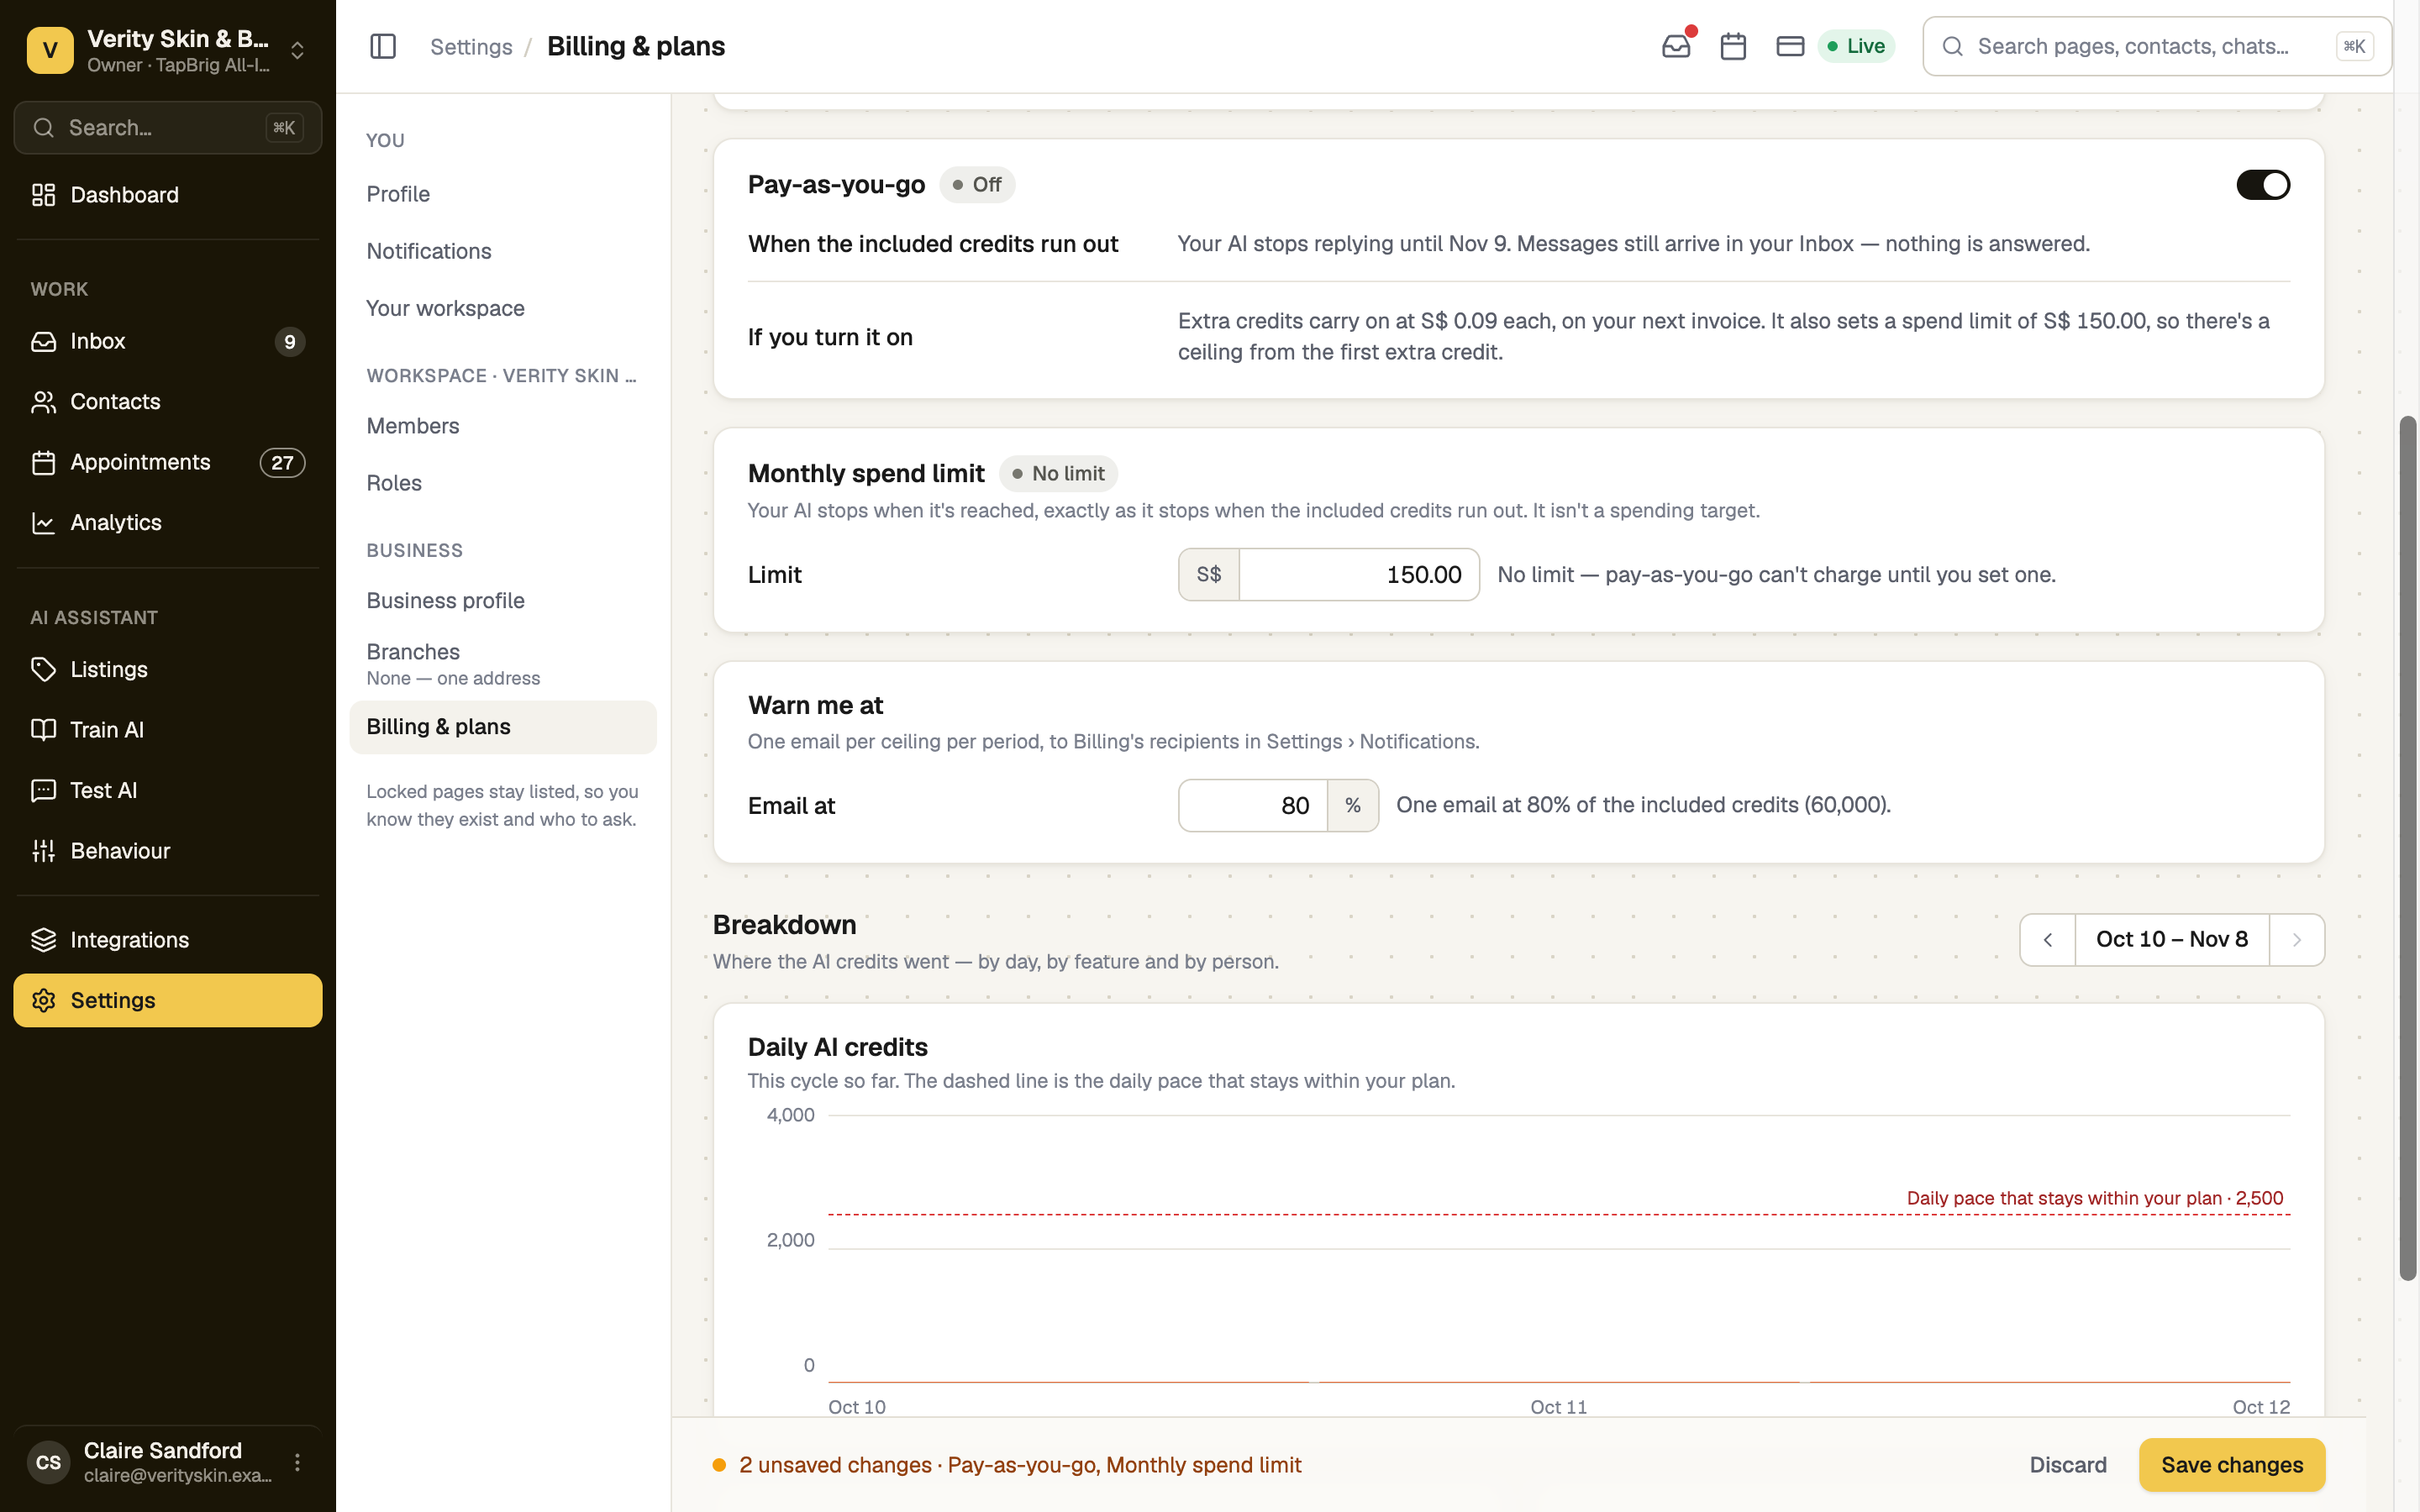Click the Analytics chart icon
Screen dimensions: 2420x1512
pos(43,523)
